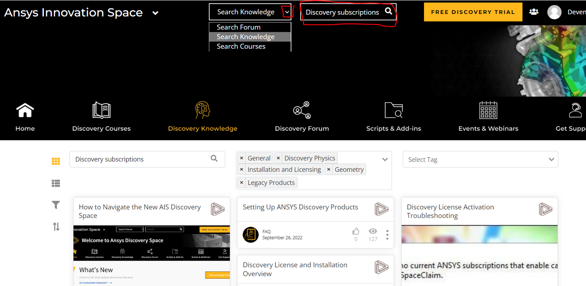
Task: Open three-dot menu on Setting Up card
Action: click(387, 235)
